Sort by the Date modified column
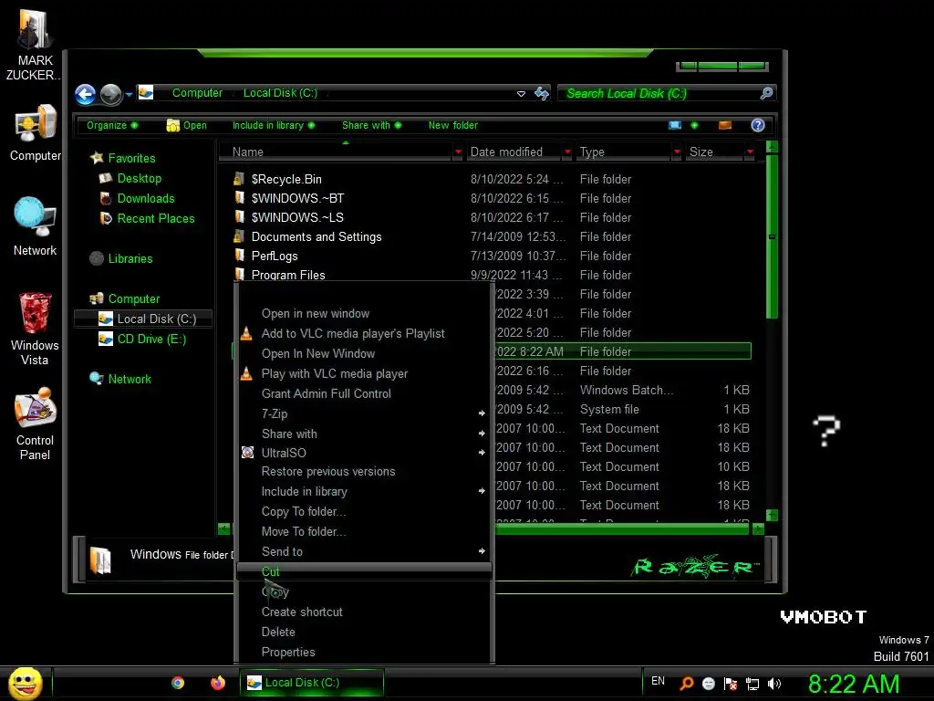The image size is (934, 701). (513, 152)
